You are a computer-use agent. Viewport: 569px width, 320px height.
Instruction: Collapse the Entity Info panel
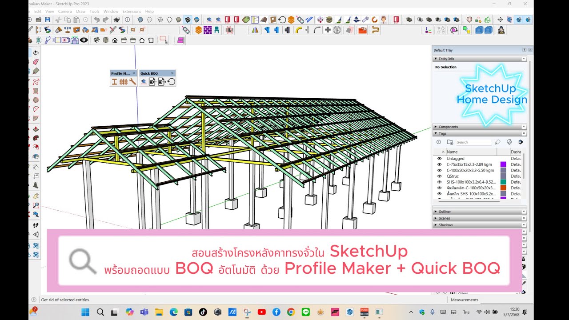click(x=436, y=59)
